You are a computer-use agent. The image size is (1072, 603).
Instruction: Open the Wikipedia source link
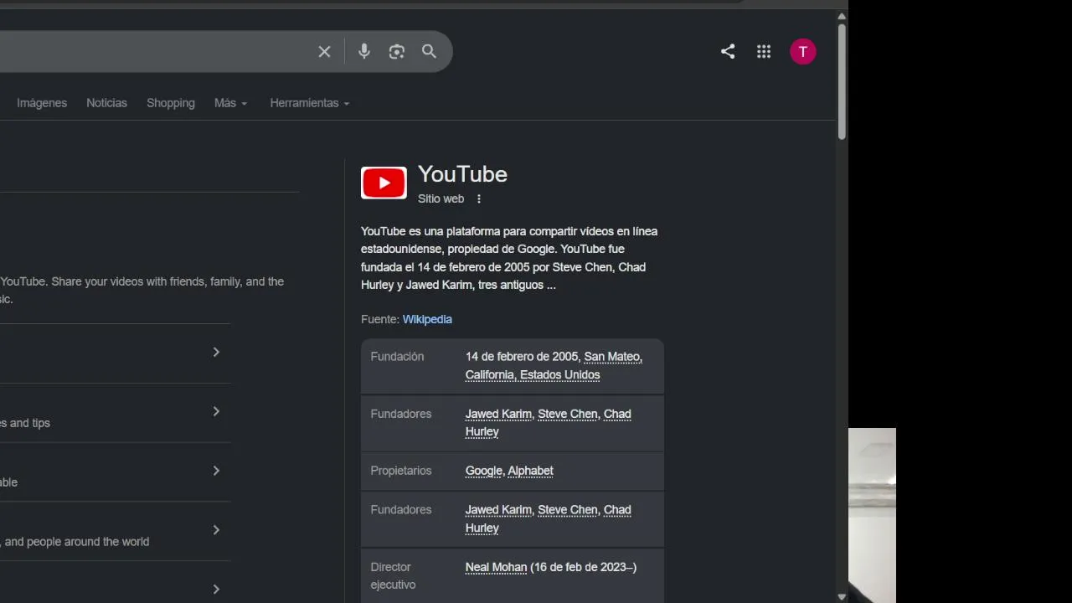[427, 319]
